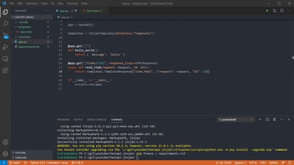Open the File menu
294x165 pixels.
[x=11, y=3]
